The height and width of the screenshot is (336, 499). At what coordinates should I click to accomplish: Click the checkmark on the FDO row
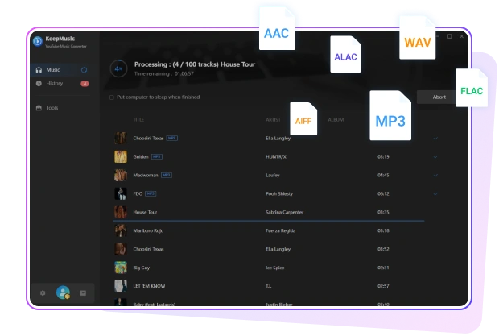[435, 193]
